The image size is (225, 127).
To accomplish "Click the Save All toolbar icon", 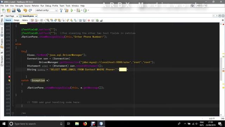I will click(19, 10).
